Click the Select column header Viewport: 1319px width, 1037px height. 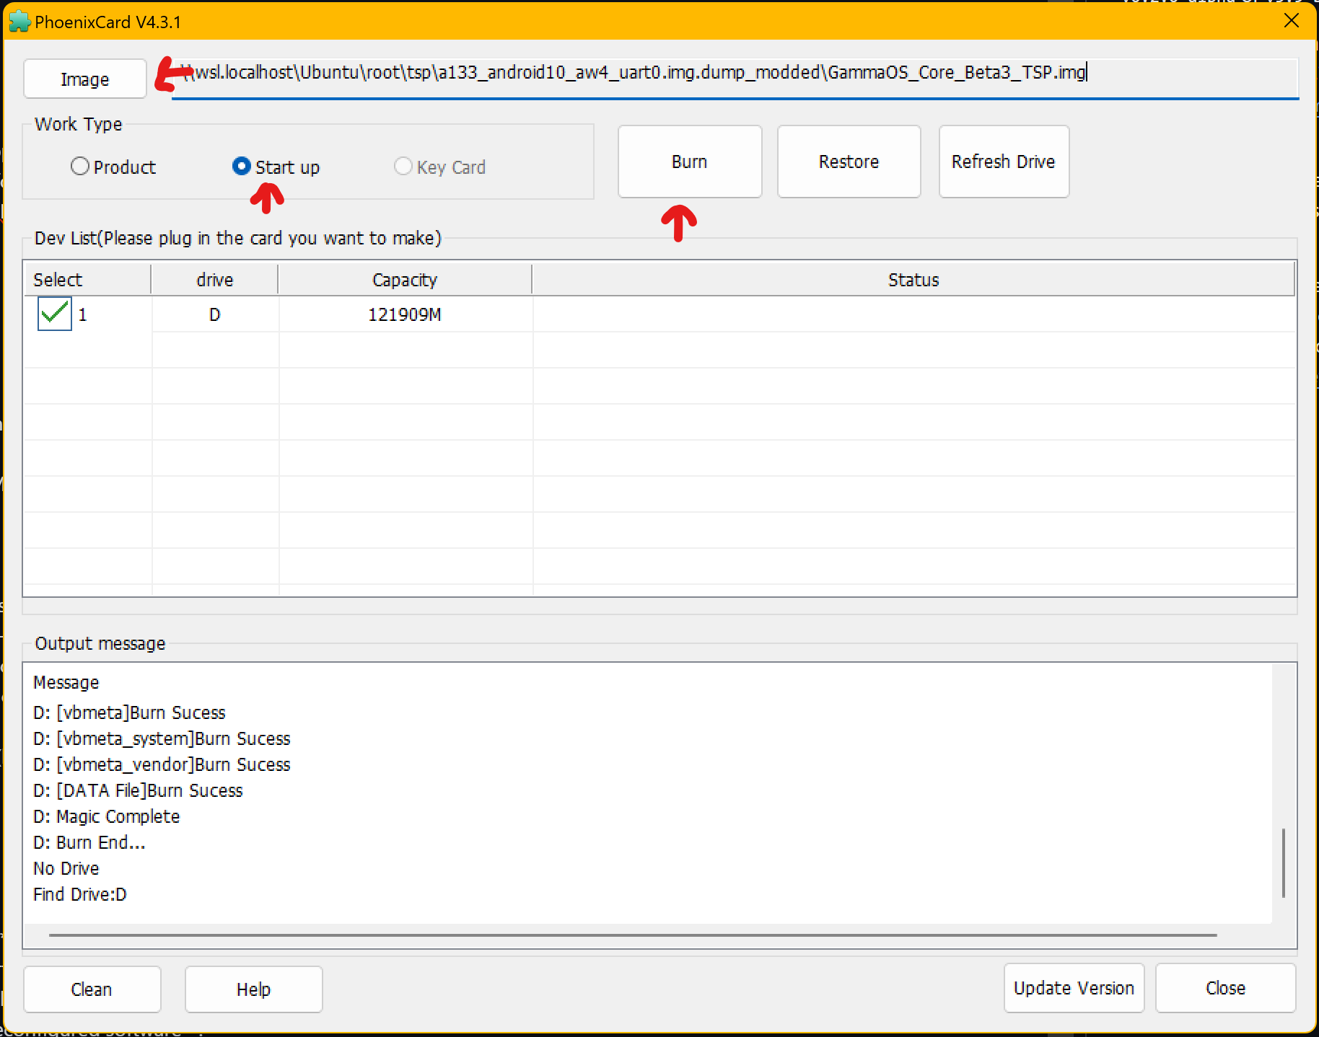87,280
